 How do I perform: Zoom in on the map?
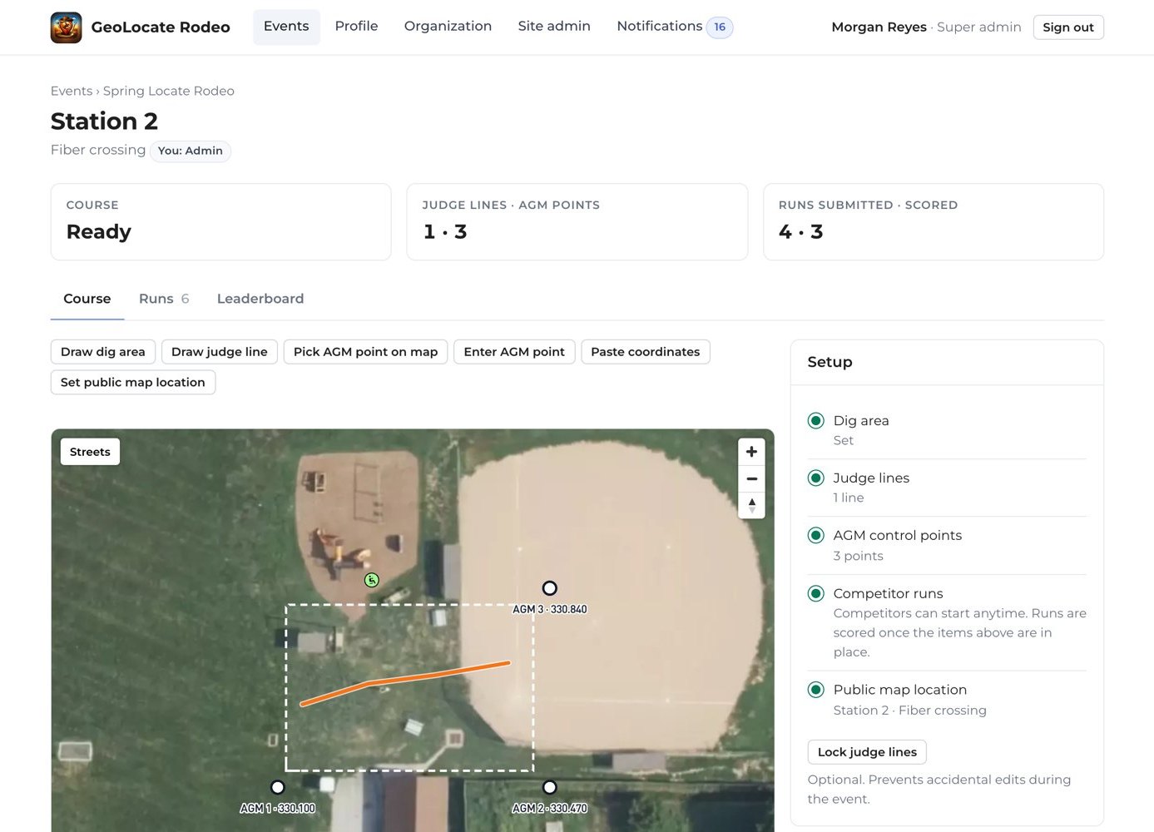pos(751,452)
